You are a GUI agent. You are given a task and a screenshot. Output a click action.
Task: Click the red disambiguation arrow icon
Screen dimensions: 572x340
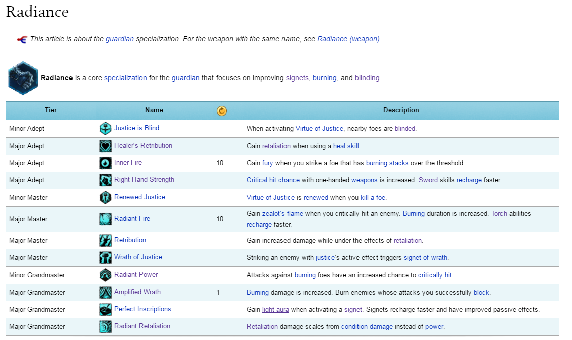tap(22, 39)
